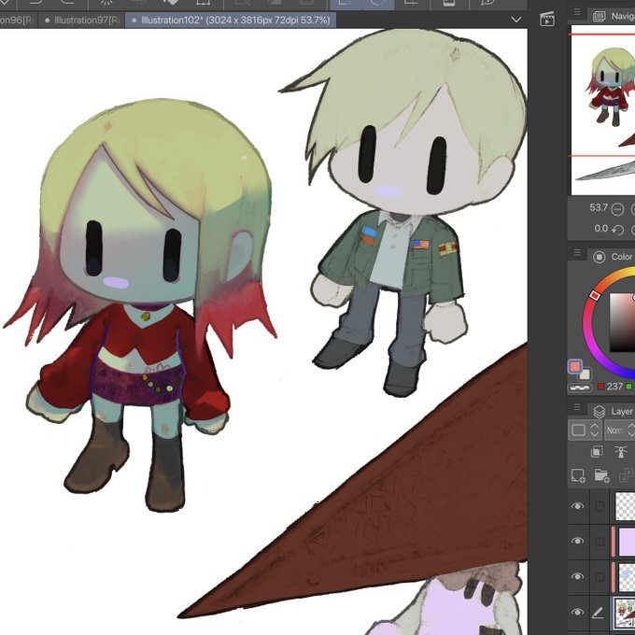Set as Reference Layer lighthouse icon
Viewport: 635px width, 635px height.
(x=620, y=451)
